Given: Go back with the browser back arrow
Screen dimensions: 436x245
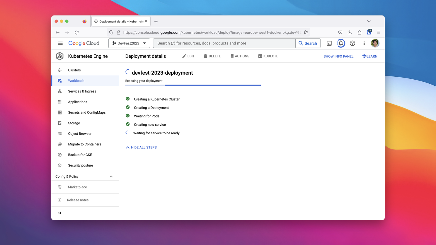Looking at the screenshot, I should click(x=57, y=32).
